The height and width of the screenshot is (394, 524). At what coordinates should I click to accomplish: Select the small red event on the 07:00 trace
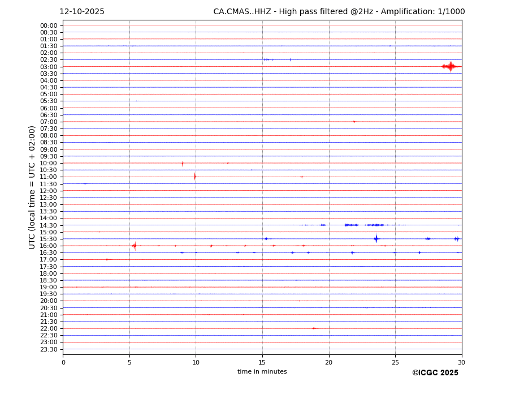point(354,122)
